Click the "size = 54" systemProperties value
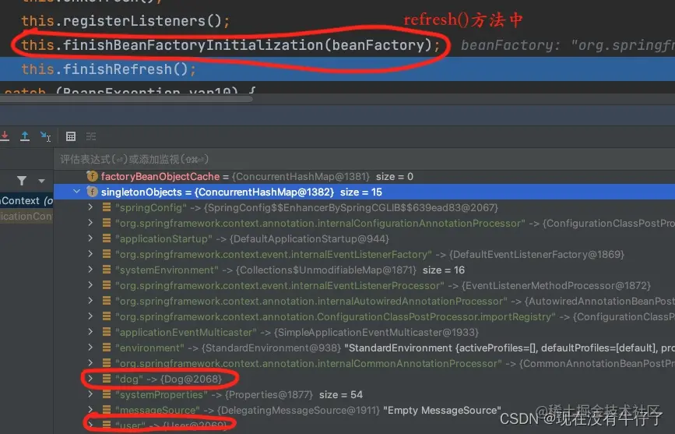Screen dimensions: 675x434 (x=340, y=394)
